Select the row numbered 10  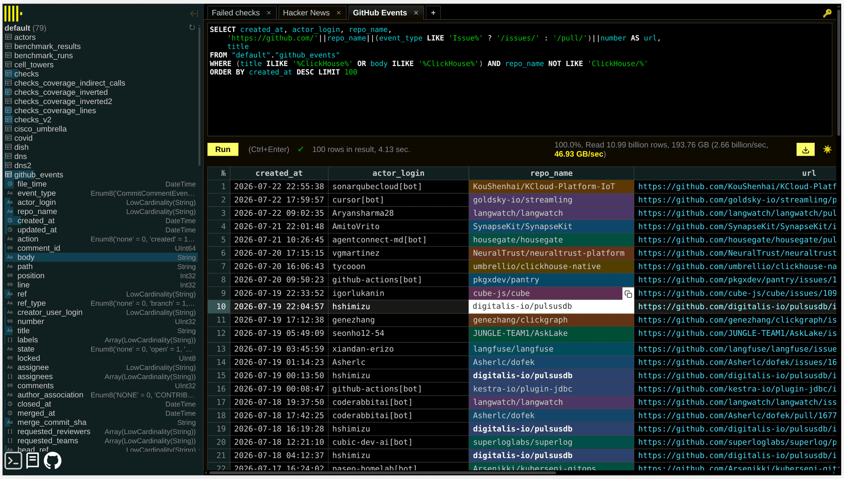pyautogui.click(x=219, y=306)
